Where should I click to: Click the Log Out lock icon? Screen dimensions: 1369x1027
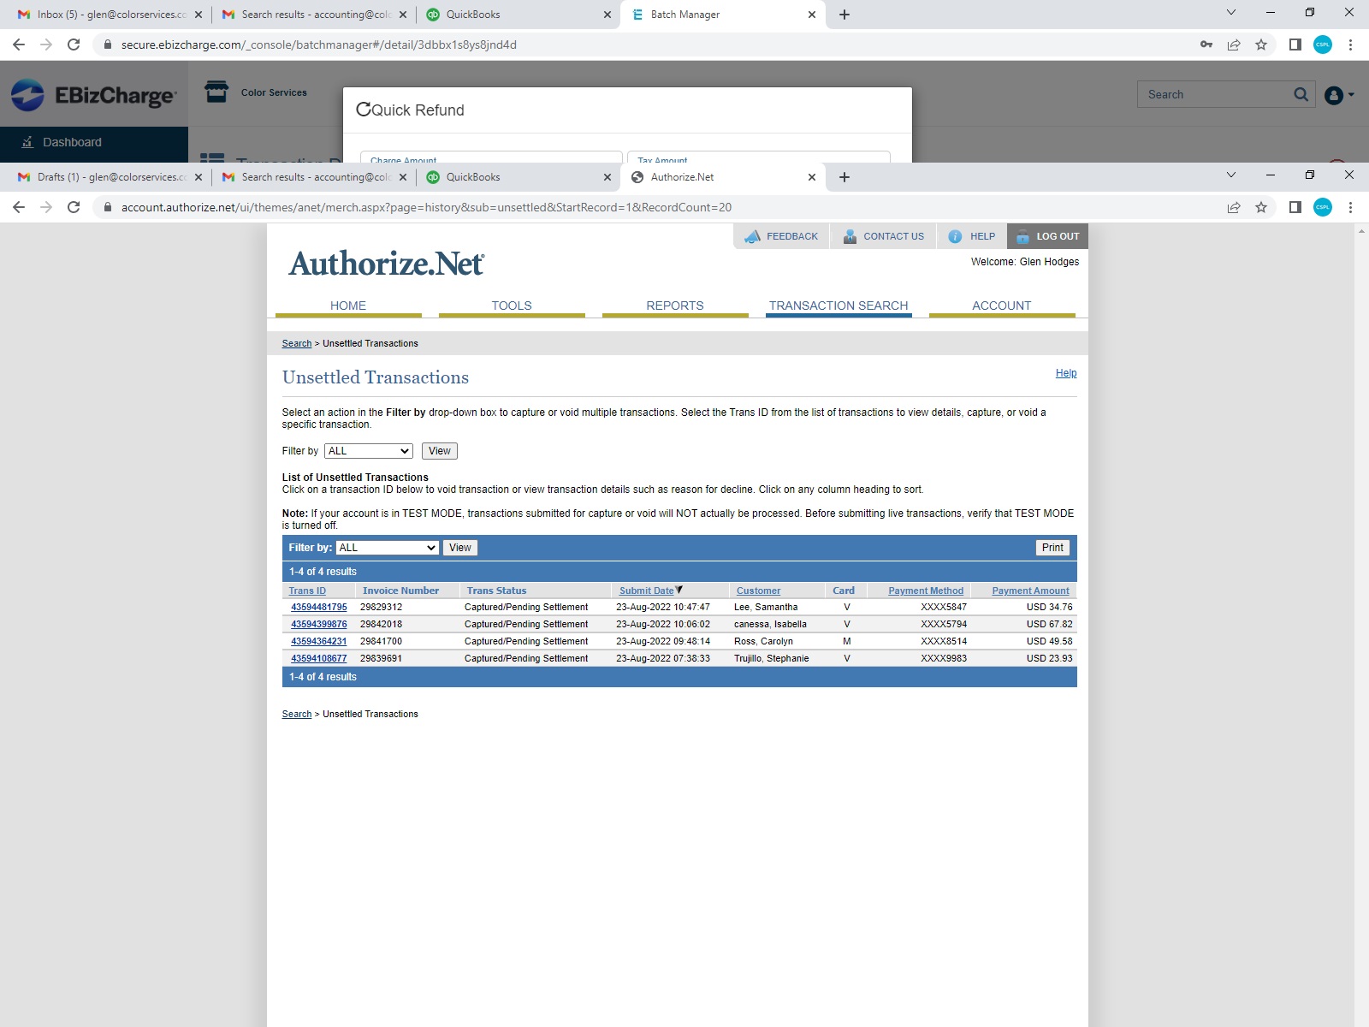[1022, 236]
